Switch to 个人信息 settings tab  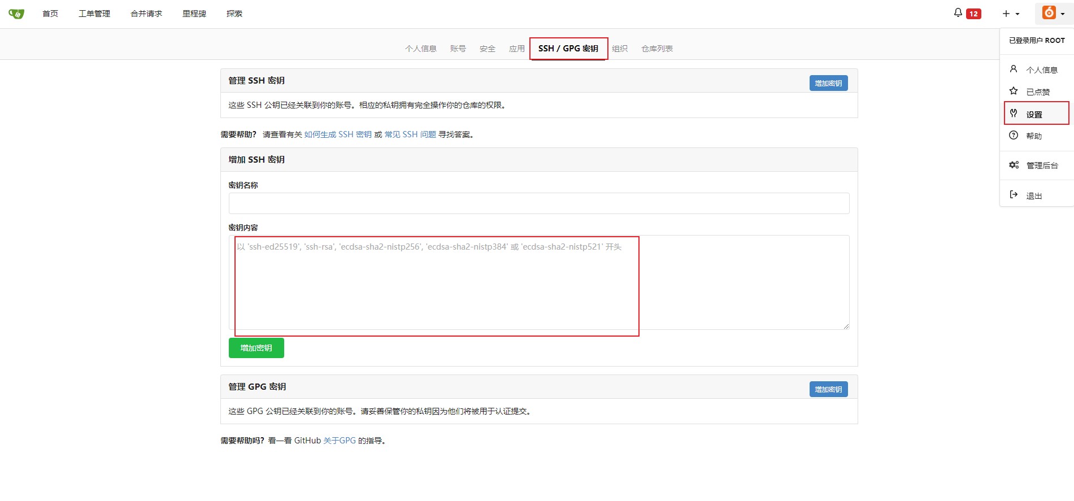click(x=421, y=49)
